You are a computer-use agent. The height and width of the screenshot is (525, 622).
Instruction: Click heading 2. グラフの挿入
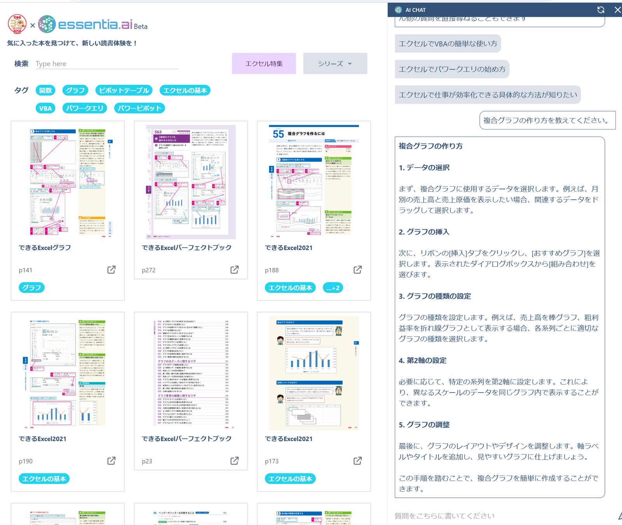[424, 231]
